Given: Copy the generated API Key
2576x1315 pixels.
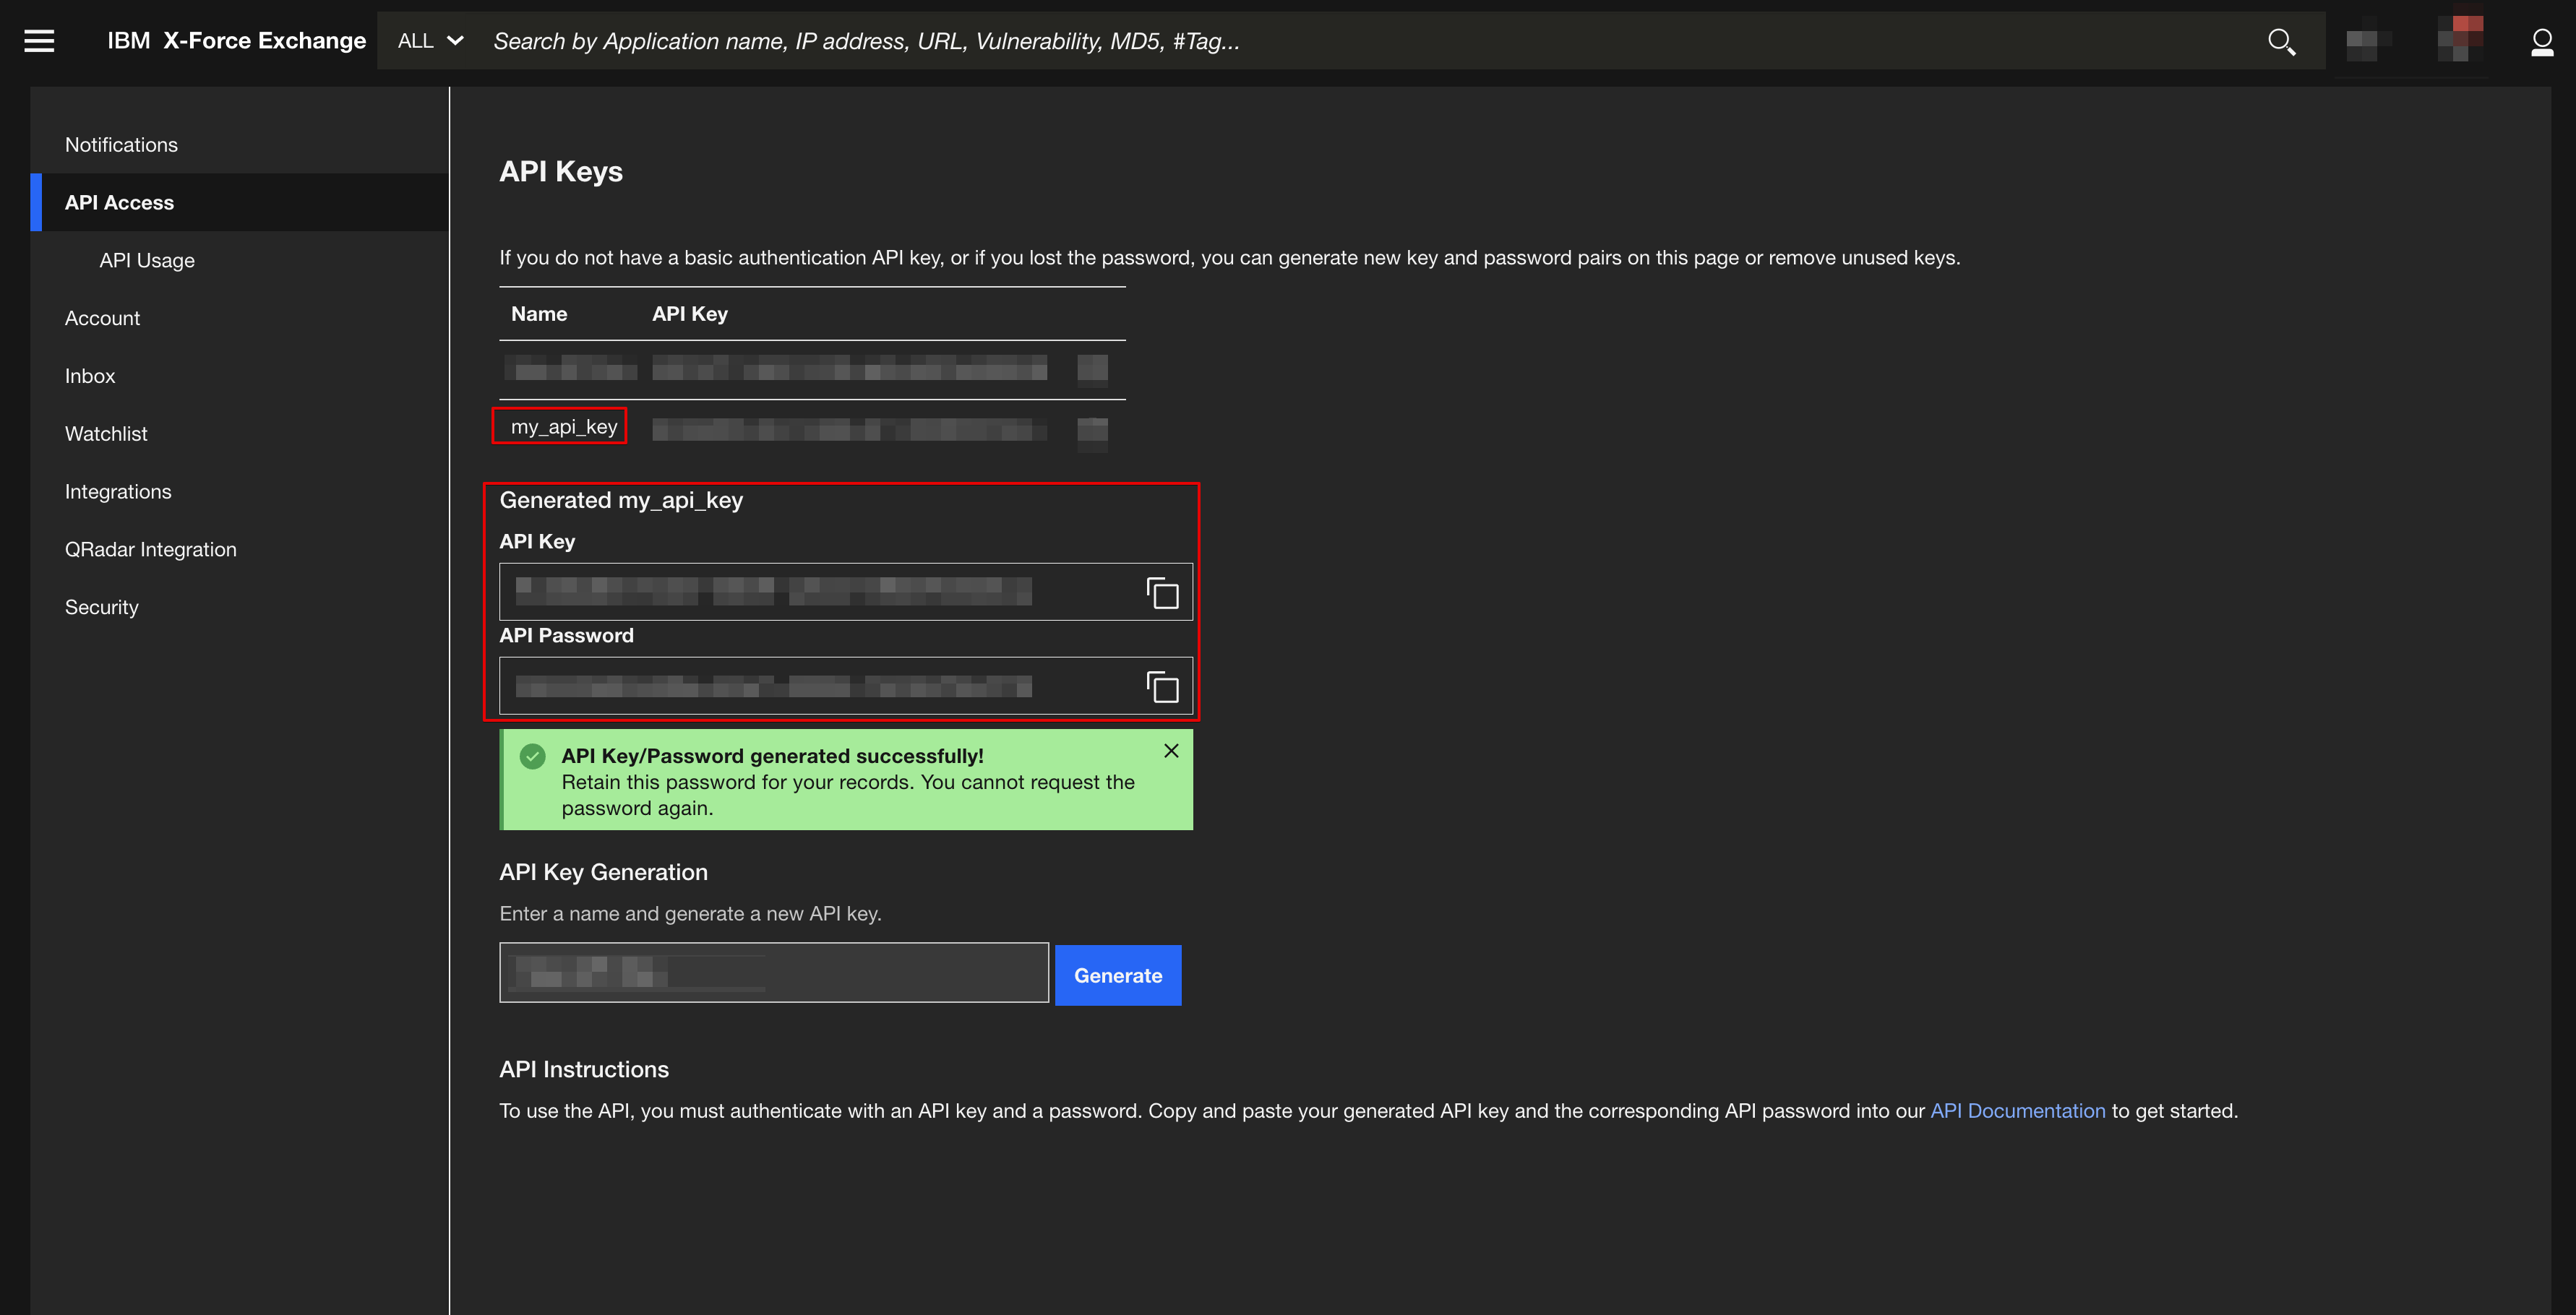Looking at the screenshot, I should coord(1162,593).
